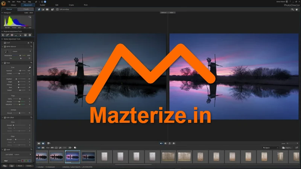Select the red-eye removal tool
Viewport: 301px width, 169px height.
point(12,35)
